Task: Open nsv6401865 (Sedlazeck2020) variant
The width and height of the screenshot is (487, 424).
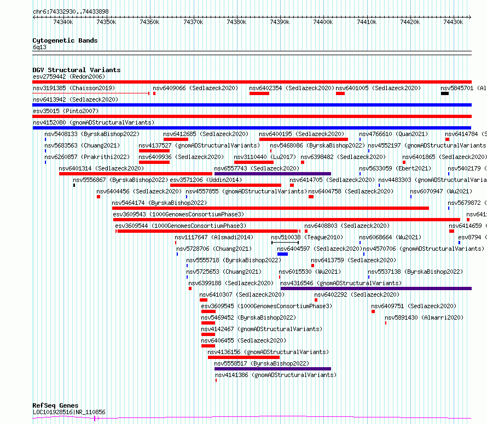Action: point(444,157)
